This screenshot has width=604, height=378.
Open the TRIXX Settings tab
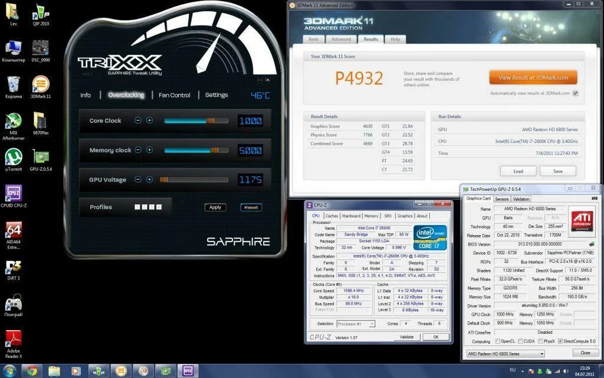coord(216,95)
